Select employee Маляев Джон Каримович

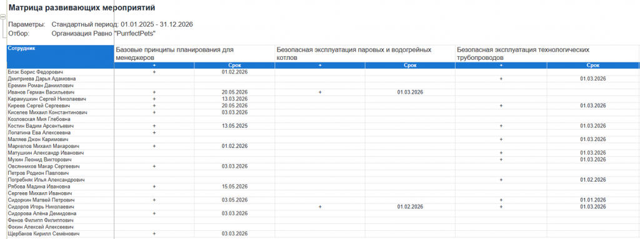38,140
